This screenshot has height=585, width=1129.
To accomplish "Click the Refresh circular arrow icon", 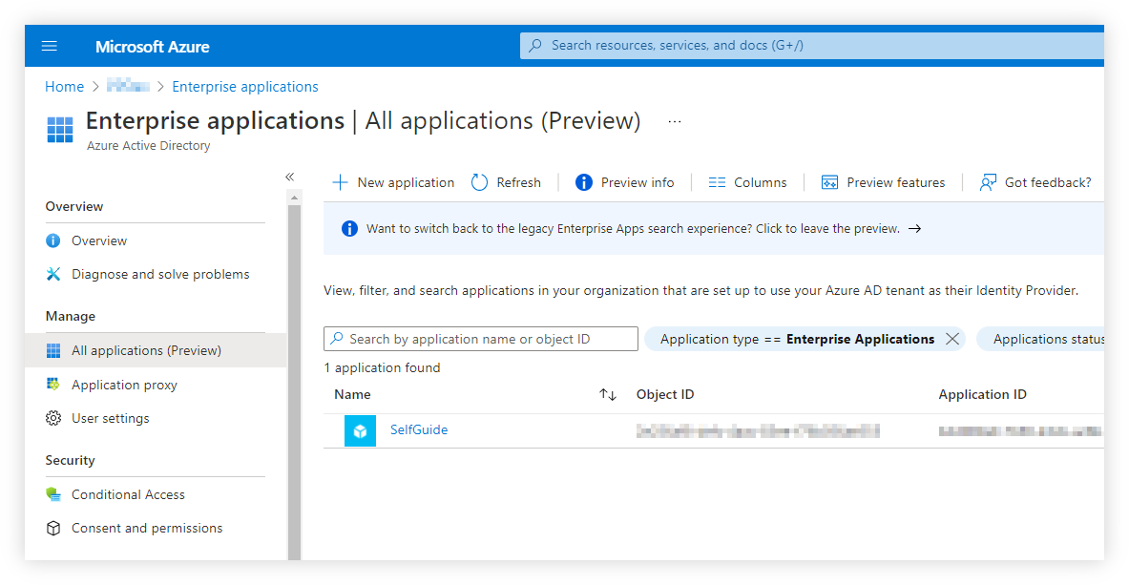I will click(x=479, y=182).
